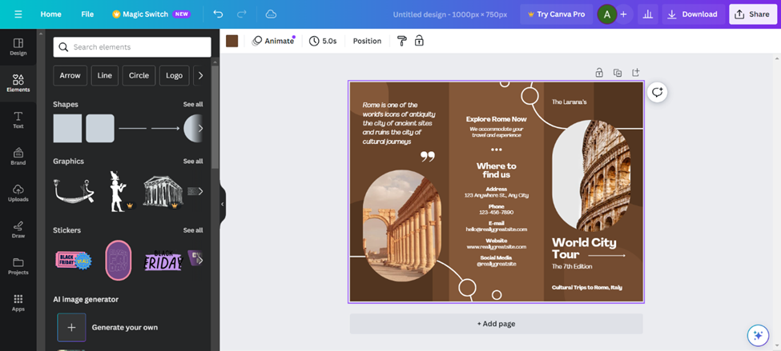Open the hamburger main menu
This screenshot has height=351, width=781.
coord(18,14)
